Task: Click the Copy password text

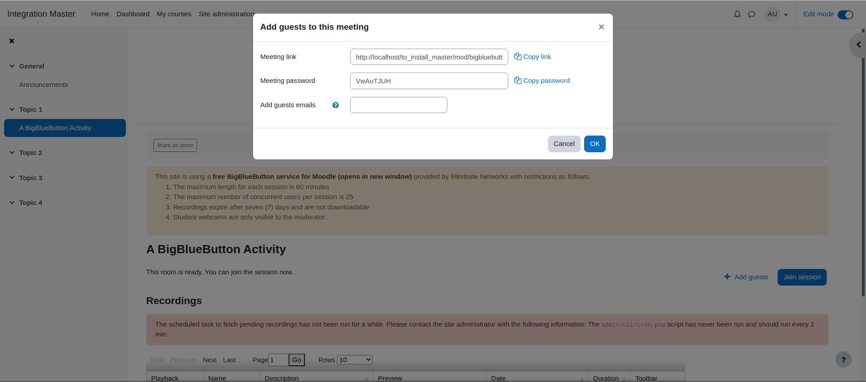Action: pyautogui.click(x=546, y=81)
